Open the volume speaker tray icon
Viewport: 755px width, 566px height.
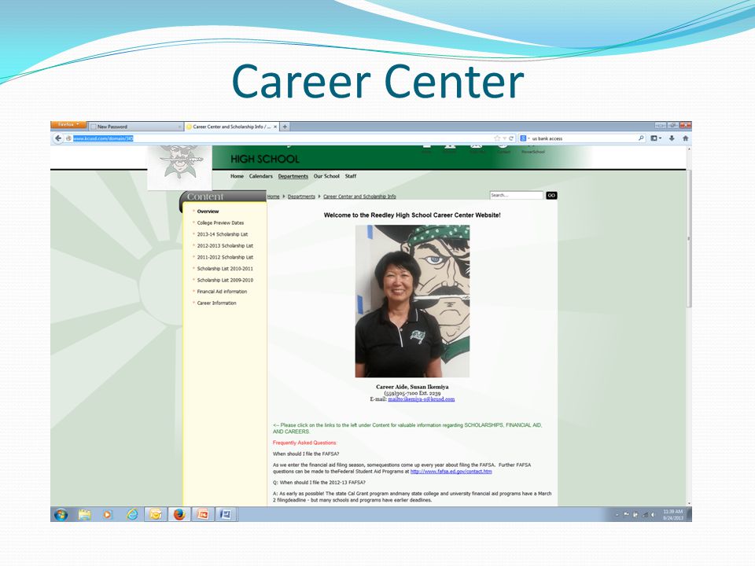(653, 514)
